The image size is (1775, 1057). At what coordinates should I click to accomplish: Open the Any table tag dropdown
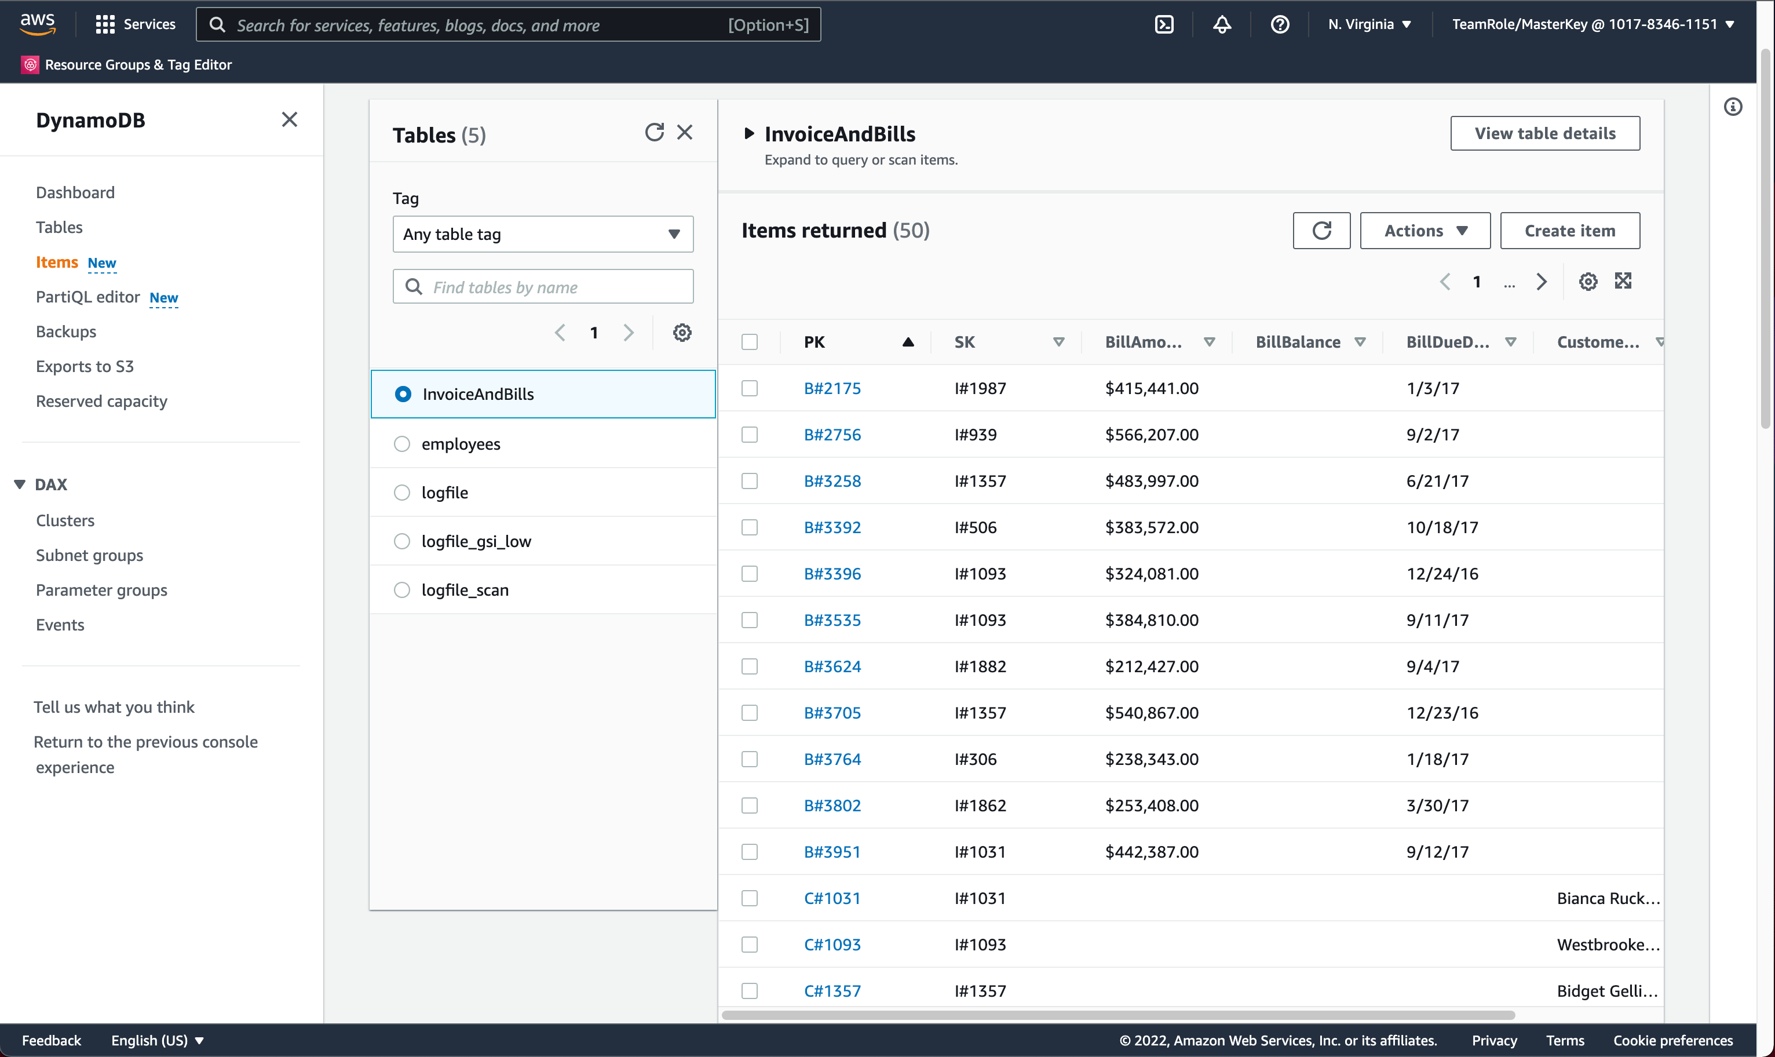pos(543,234)
